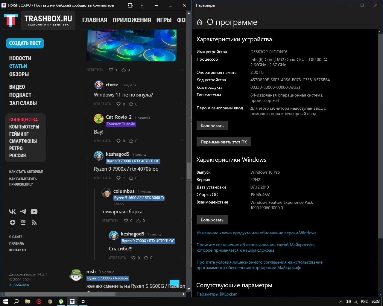383x306 pixels.
Task: Open the ГЕЙМИНГ community
Action: pos(19,134)
